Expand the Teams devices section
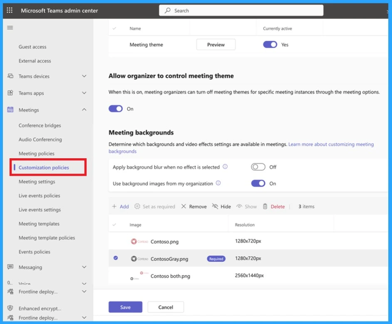 (x=84, y=76)
